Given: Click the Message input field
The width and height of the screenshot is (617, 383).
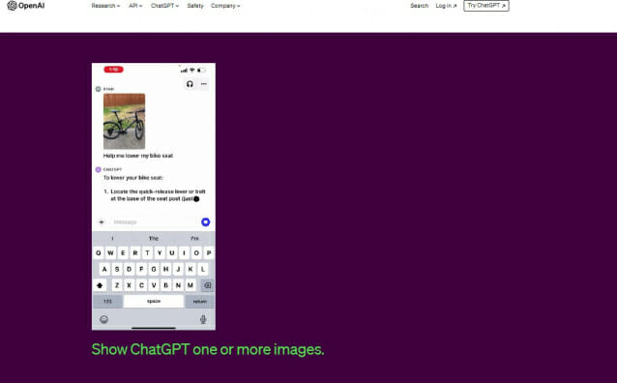Looking at the screenshot, I should click(x=154, y=222).
